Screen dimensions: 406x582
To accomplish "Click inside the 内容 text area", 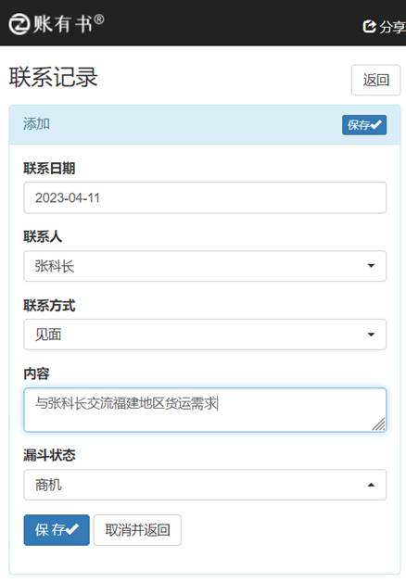I will point(205,410).
